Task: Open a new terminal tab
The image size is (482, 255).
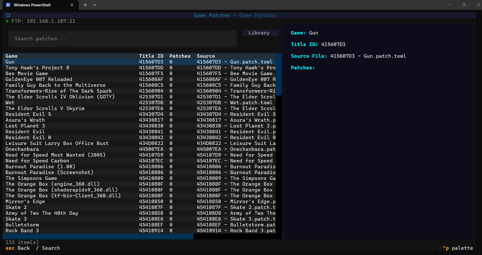Action: coord(85,5)
